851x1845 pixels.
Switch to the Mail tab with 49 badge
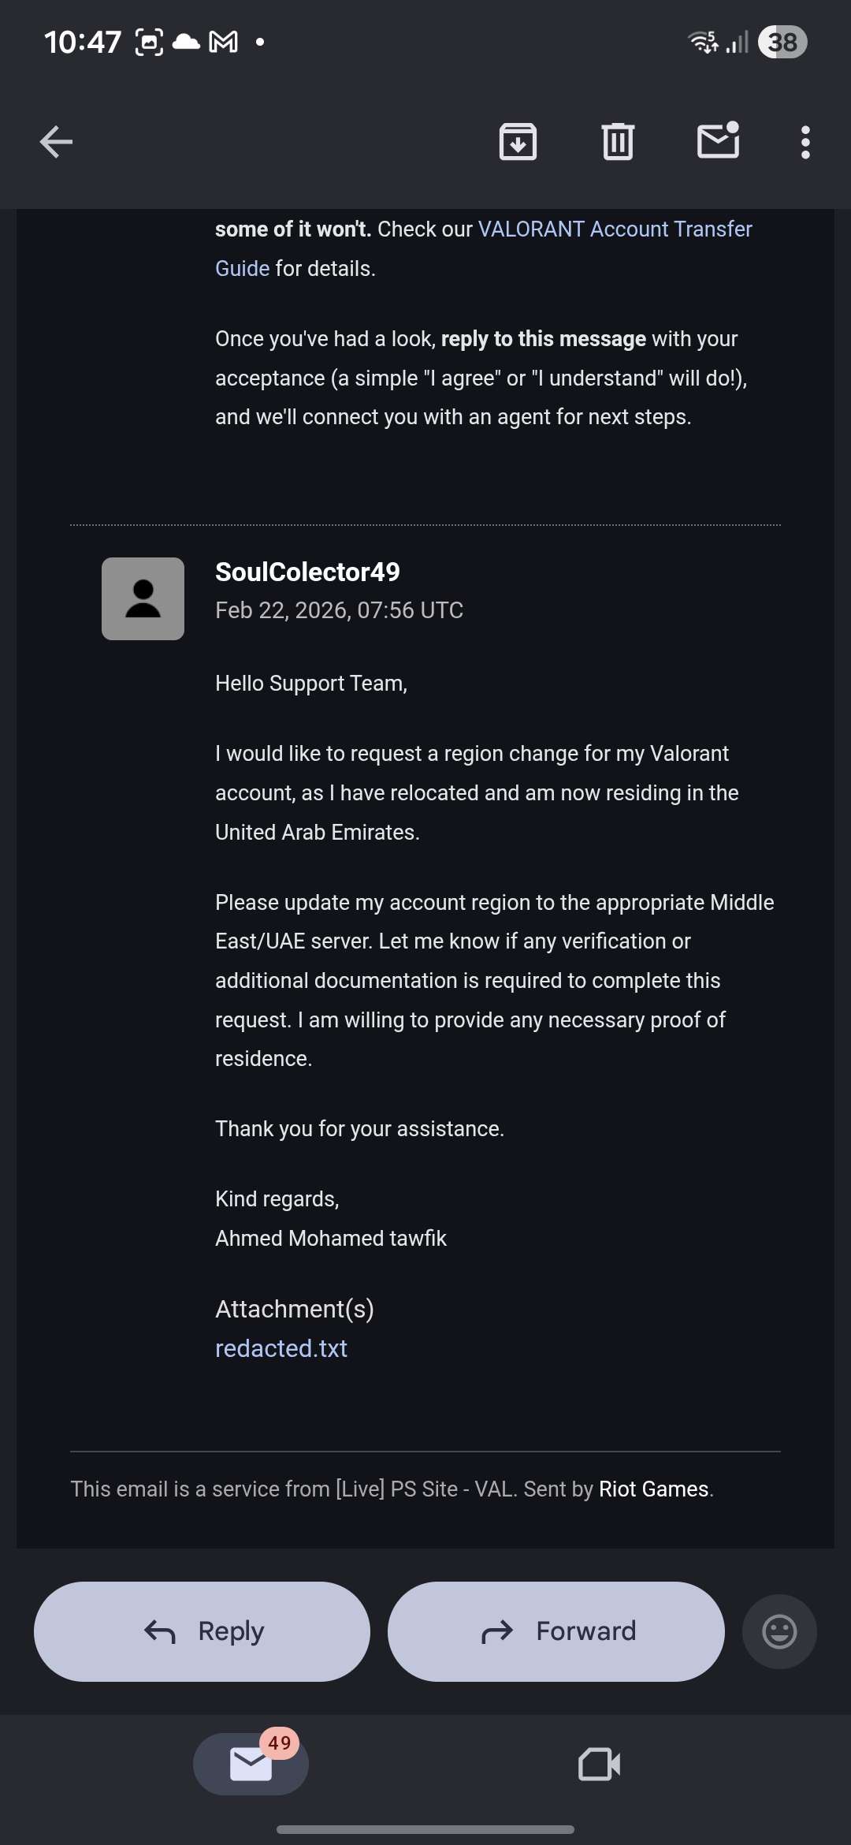pos(251,1764)
